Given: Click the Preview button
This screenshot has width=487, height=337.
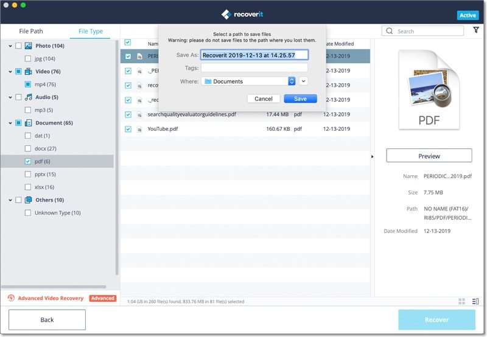Looking at the screenshot, I should [429, 156].
